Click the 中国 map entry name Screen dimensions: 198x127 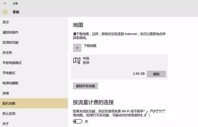pos(86,58)
